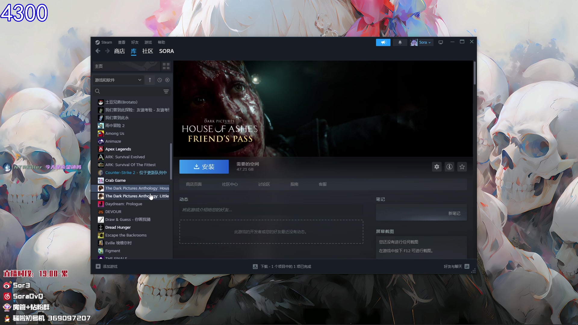Image resolution: width=578 pixels, height=325 pixels.
Task: Open the 游戏 menu
Action: point(148,42)
